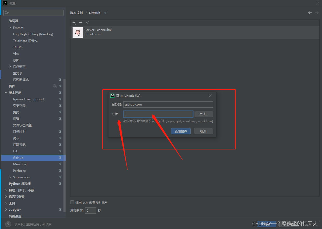Click the 令牌 token input field
The width and height of the screenshot is (322, 229).
[158, 114]
